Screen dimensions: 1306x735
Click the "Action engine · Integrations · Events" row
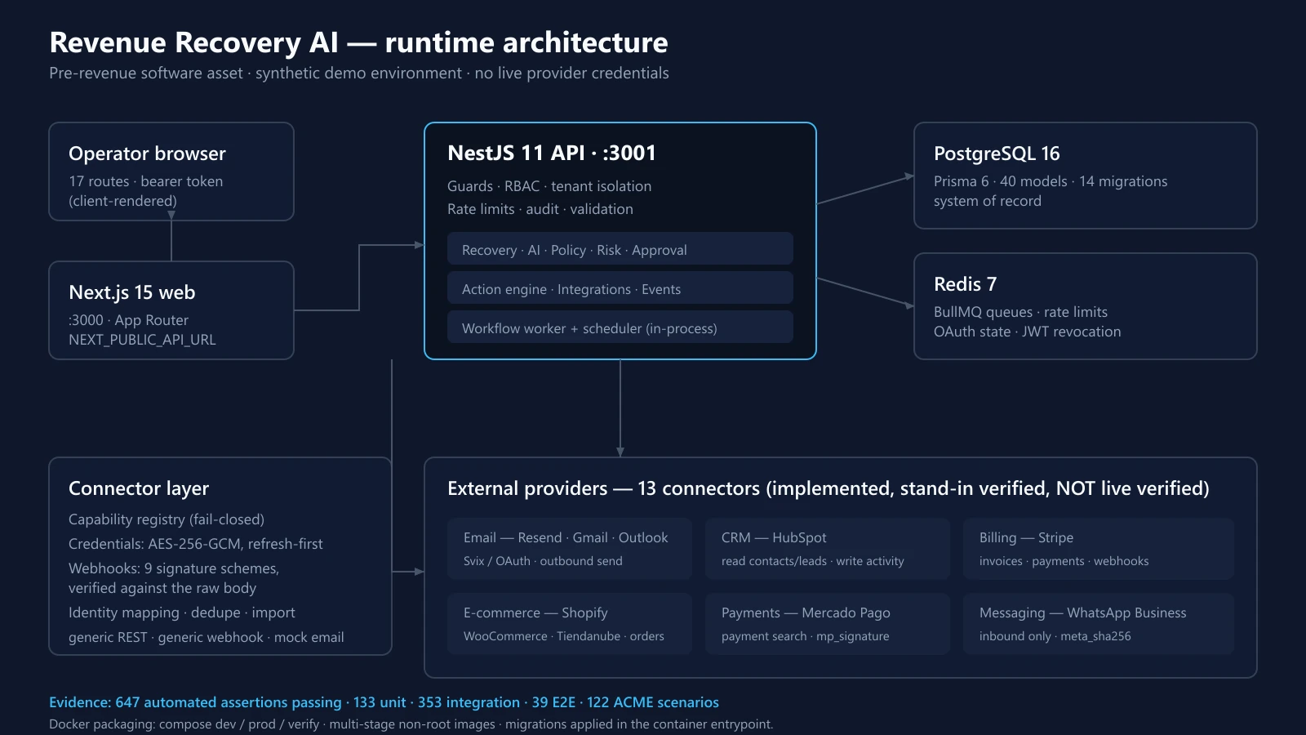pos(620,287)
